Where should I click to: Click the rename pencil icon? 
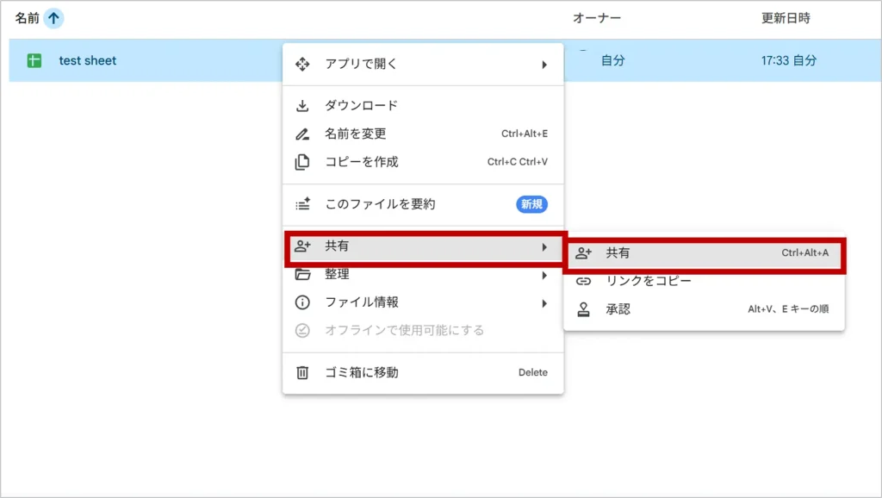(302, 134)
